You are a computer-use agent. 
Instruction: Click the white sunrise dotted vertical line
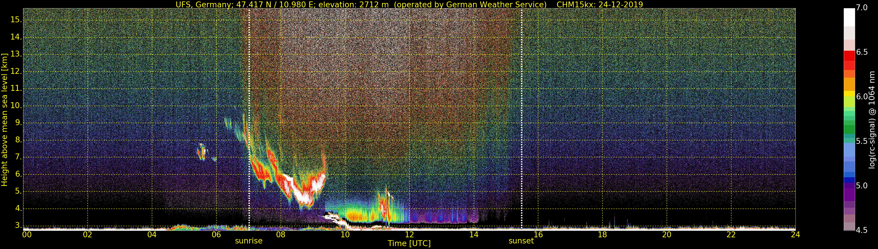(249, 120)
